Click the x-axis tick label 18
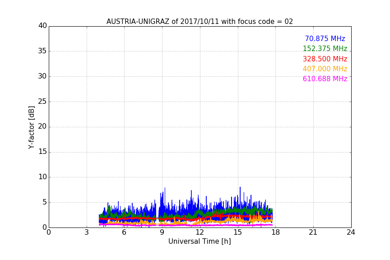This screenshot has width=390, height=260. (276, 232)
